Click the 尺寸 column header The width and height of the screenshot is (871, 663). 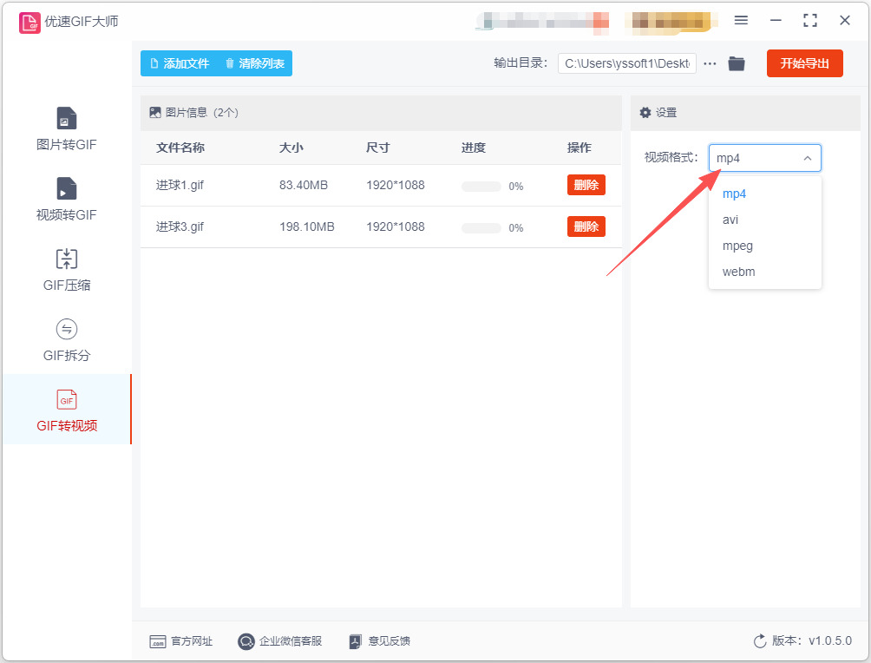click(377, 148)
